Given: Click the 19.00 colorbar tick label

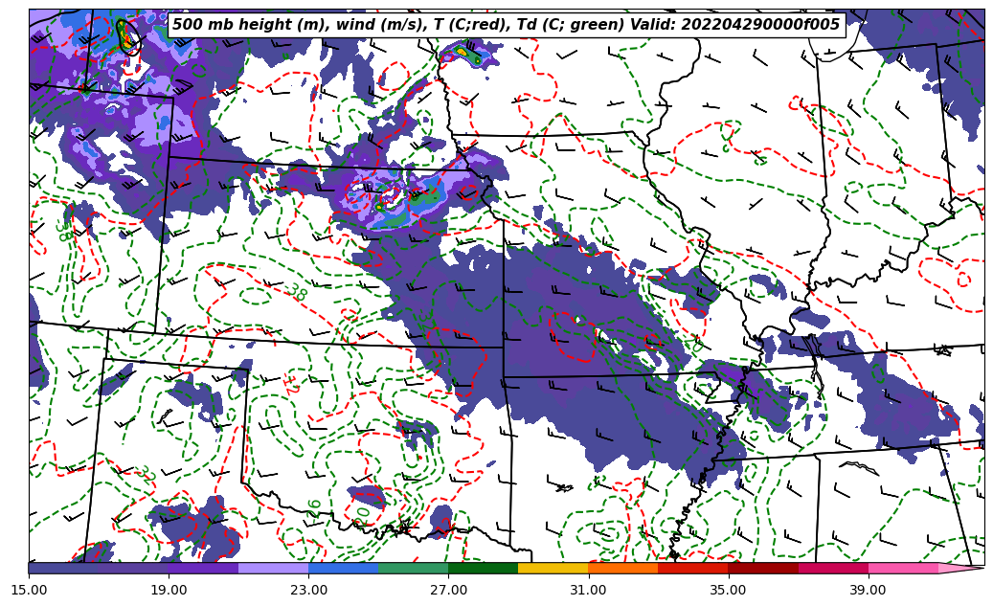Looking at the screenshot, I should pyautogui.click(x=169, y=590).
